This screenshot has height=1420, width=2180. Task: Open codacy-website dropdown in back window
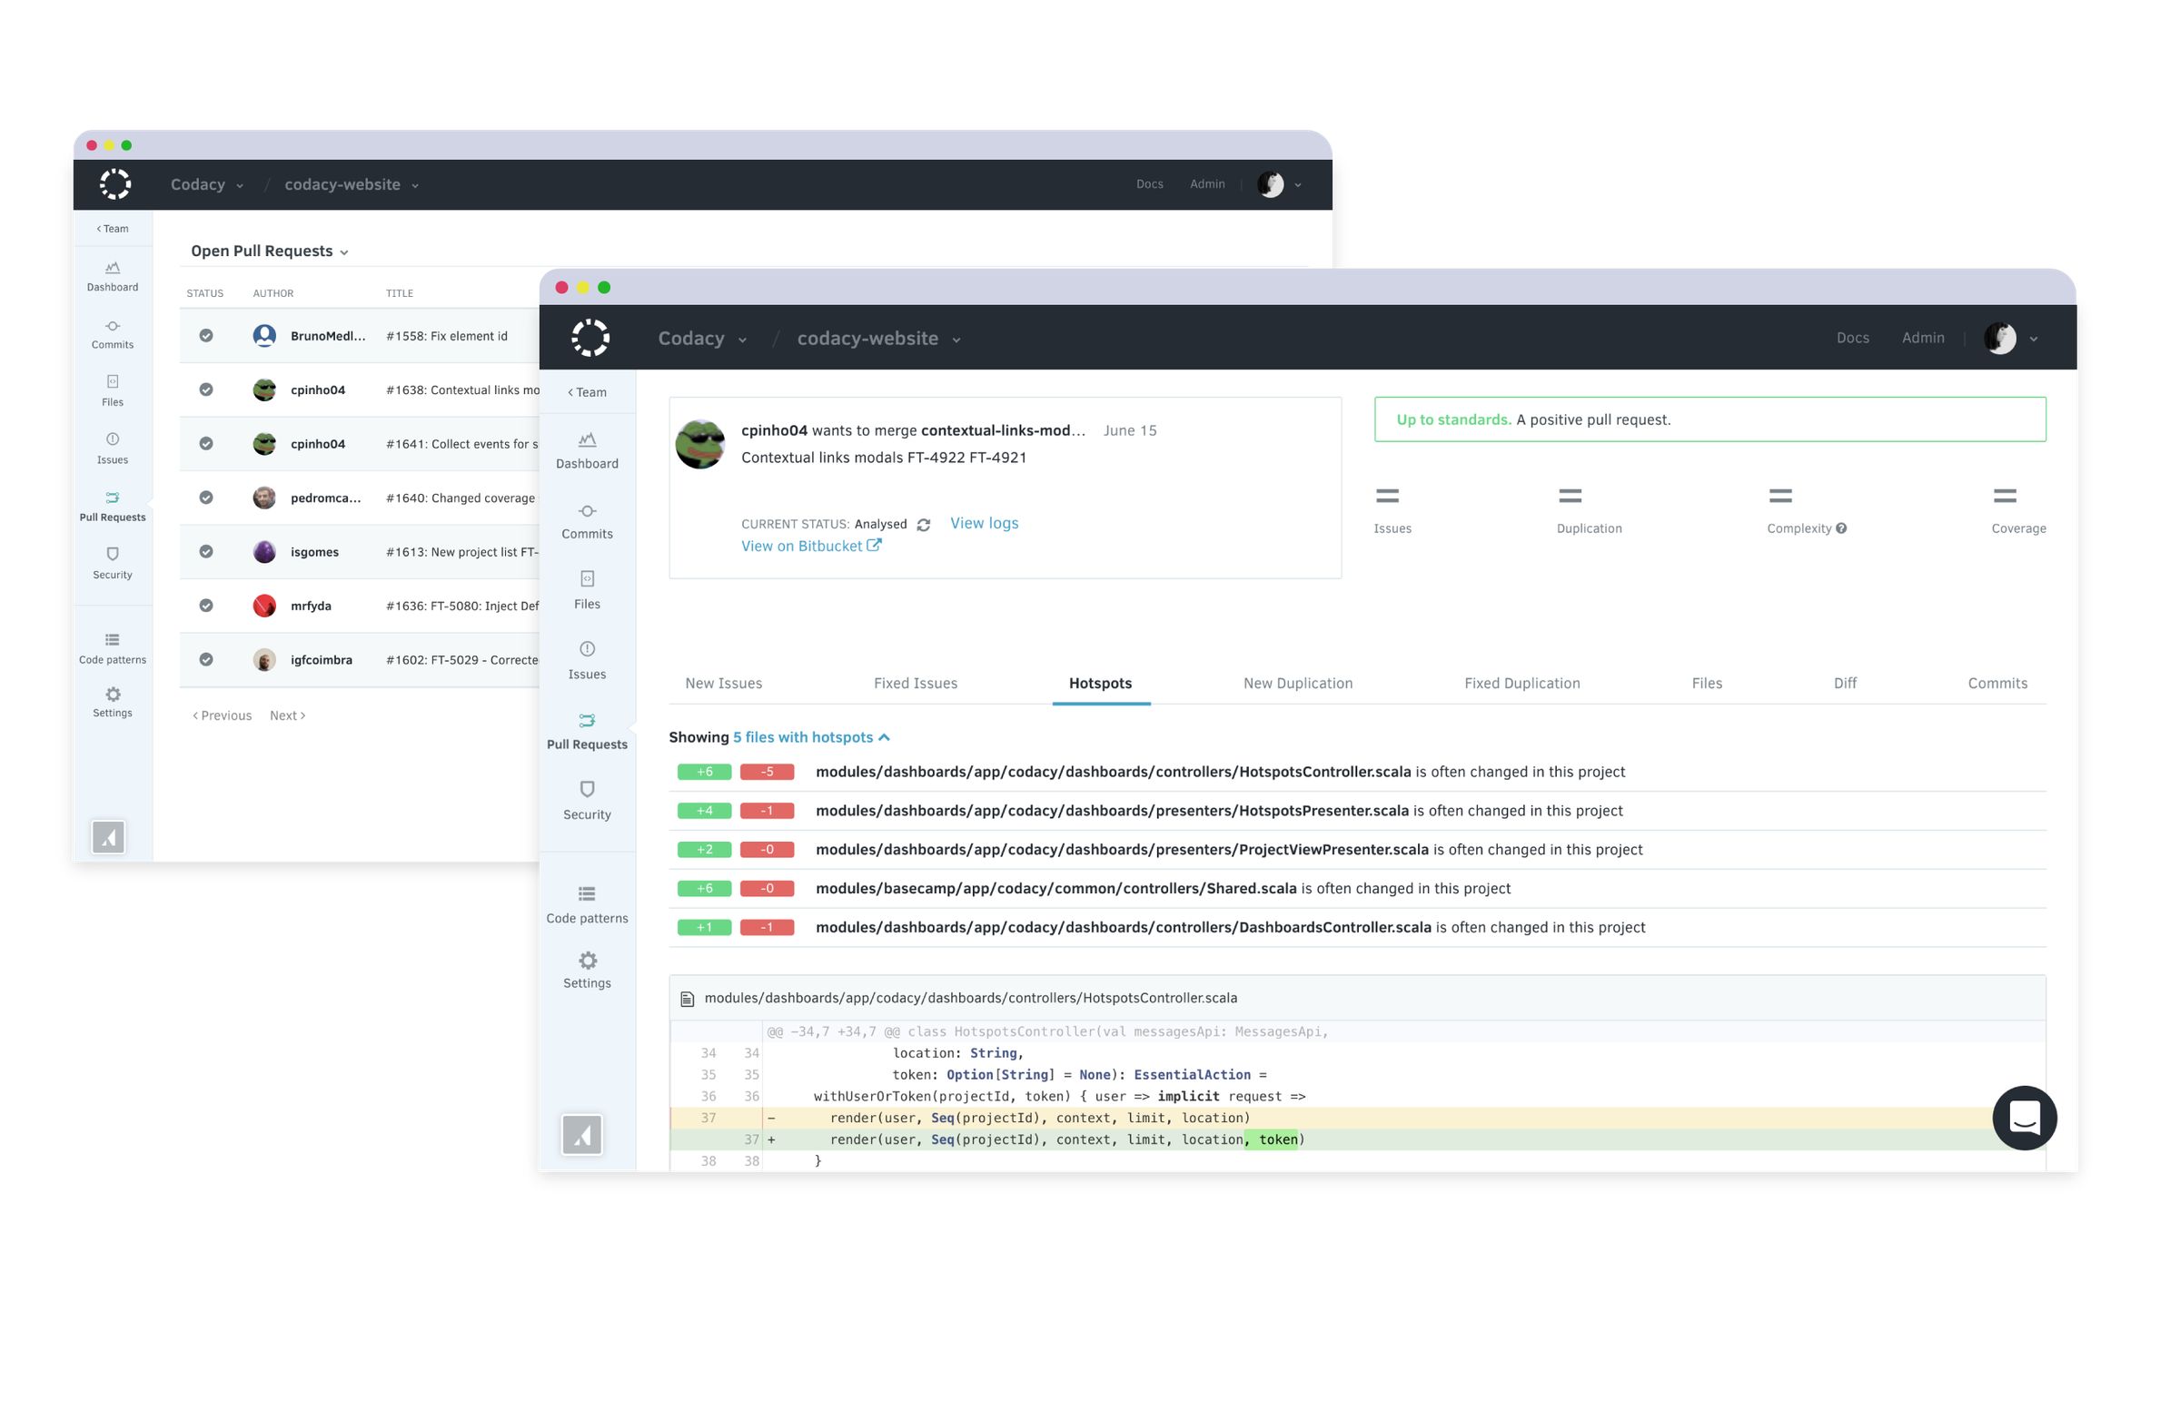[x=351, y=184]
